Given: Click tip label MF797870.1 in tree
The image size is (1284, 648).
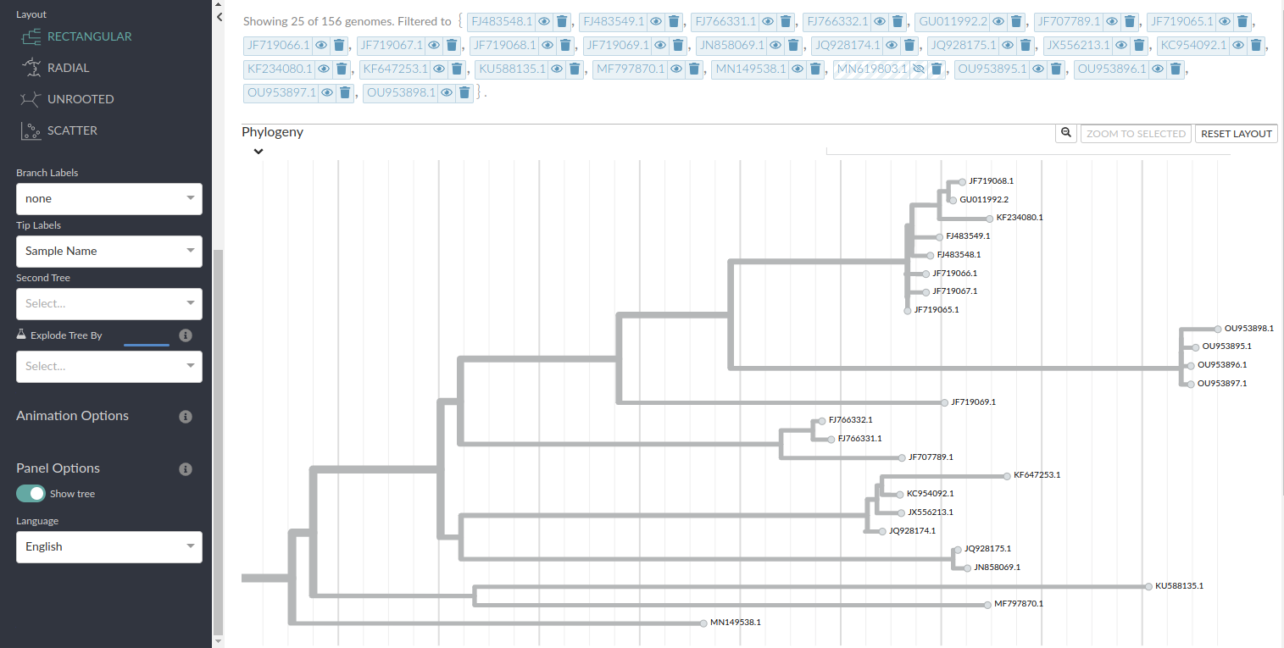Looking at the screenshot, I should [1020, 604].
